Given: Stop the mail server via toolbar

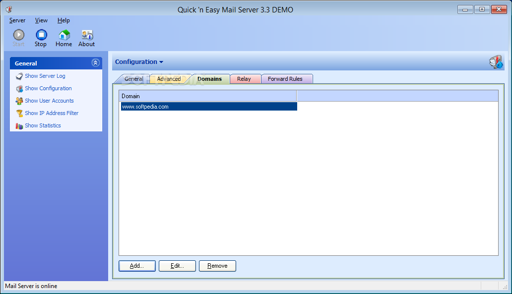Looking at the screenshot, I should coord(41,35).
